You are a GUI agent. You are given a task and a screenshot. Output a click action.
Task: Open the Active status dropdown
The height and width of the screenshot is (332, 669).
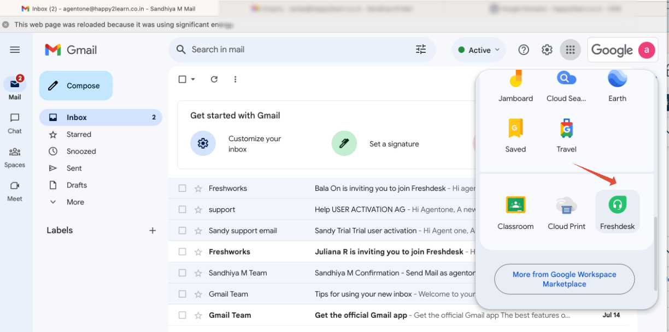tap(479, 50)
